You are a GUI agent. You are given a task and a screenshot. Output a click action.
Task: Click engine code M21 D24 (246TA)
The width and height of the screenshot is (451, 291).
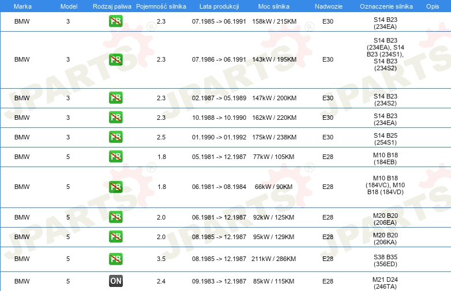(385, 283)
